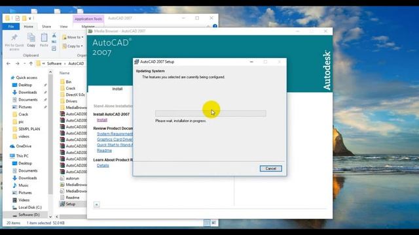Image resolution: width=419 pixels, height=235 pixels.
Task: Select the autorun file
Action: (72, 178)
